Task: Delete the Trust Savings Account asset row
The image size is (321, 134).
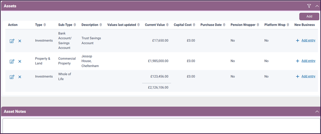Action: pyautogui.click(x=20, y=41)
